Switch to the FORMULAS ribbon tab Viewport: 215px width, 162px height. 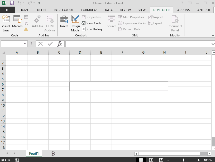point(89,10)
